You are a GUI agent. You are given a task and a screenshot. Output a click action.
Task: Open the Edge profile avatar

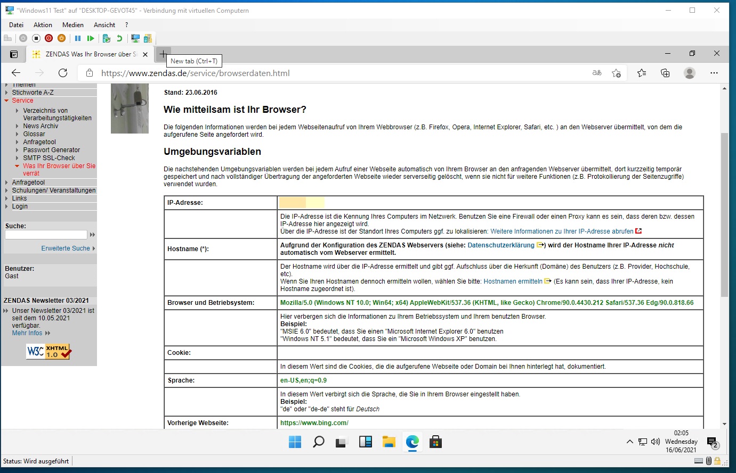tap(690, 73)
